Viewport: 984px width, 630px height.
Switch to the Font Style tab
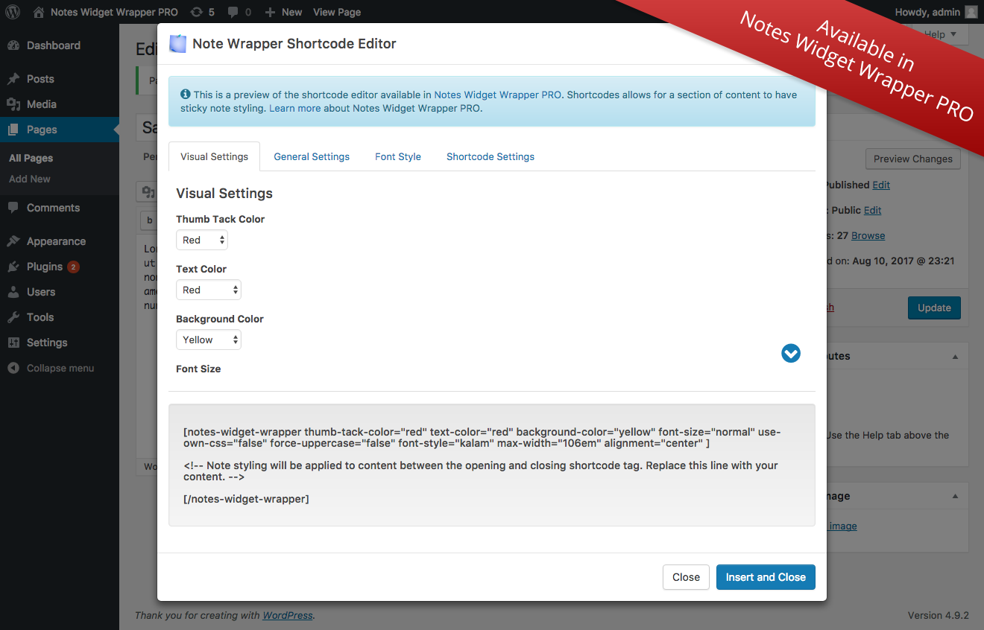398,156
